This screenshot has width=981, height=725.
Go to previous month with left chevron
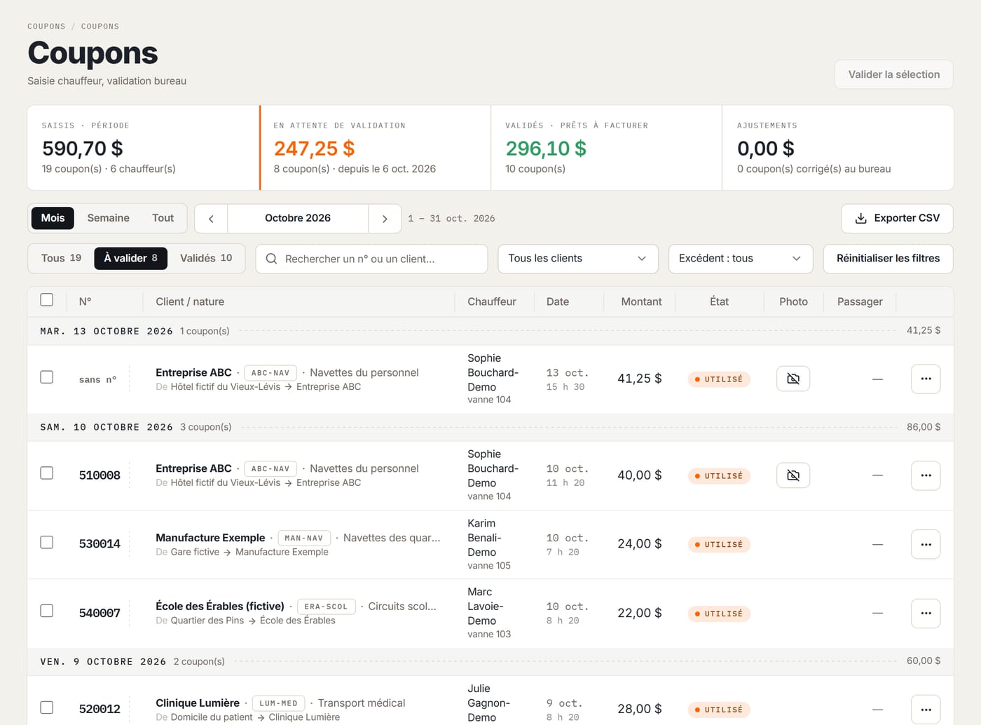coord(211,219)
